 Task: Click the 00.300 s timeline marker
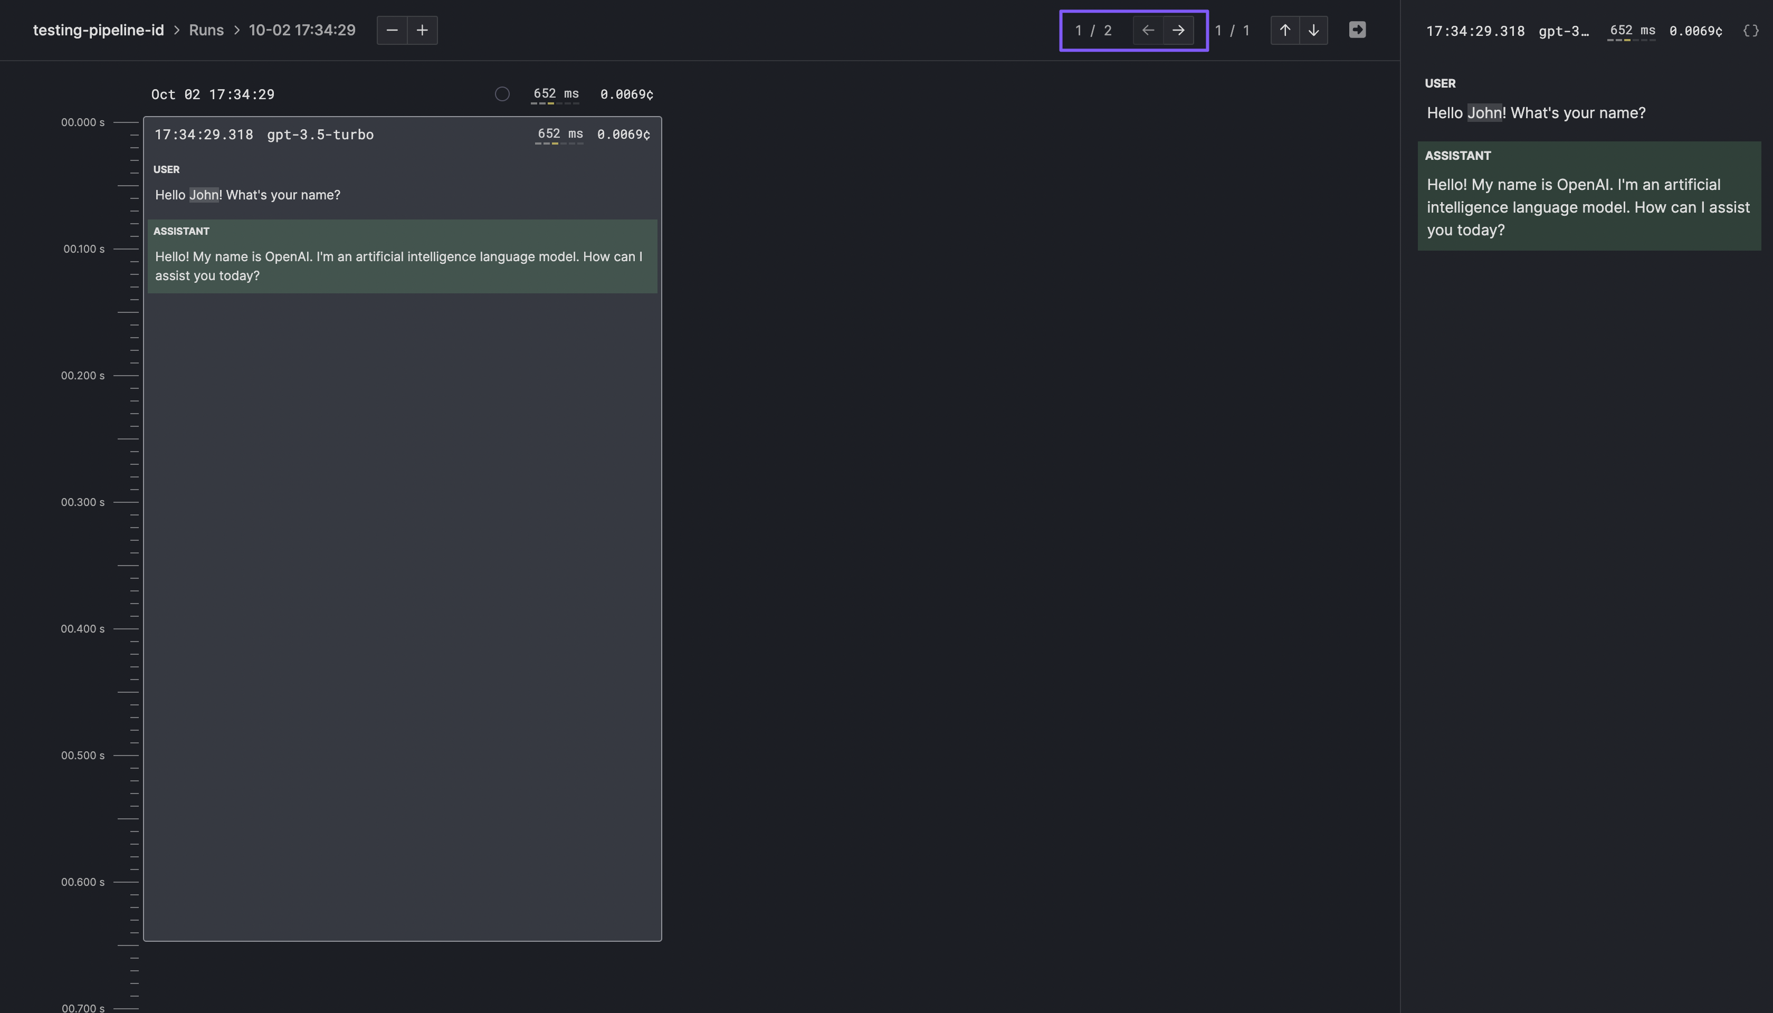(83, 502)
